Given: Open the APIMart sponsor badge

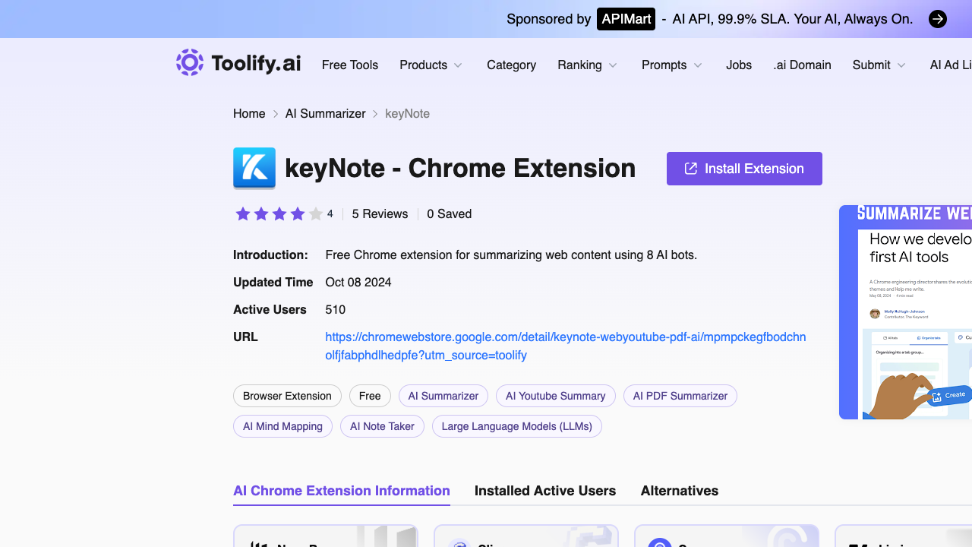Looking at the screenshot, I should point(626,19).
